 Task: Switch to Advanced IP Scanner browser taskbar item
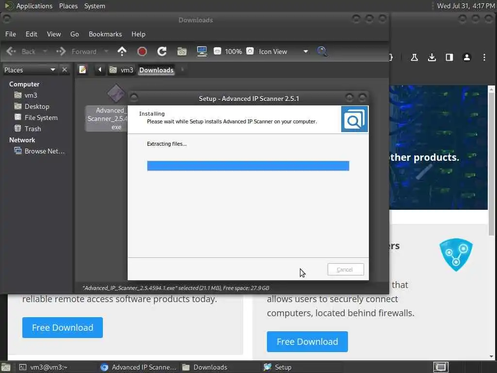pos(138,367)
